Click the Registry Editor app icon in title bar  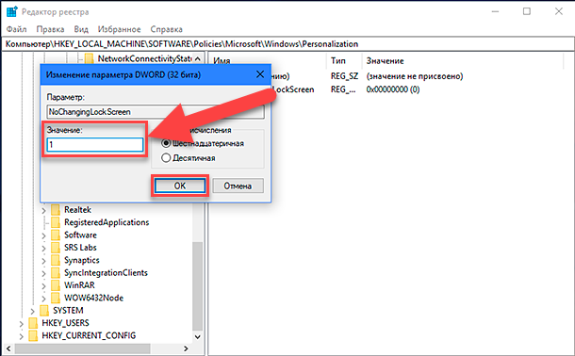11,11
